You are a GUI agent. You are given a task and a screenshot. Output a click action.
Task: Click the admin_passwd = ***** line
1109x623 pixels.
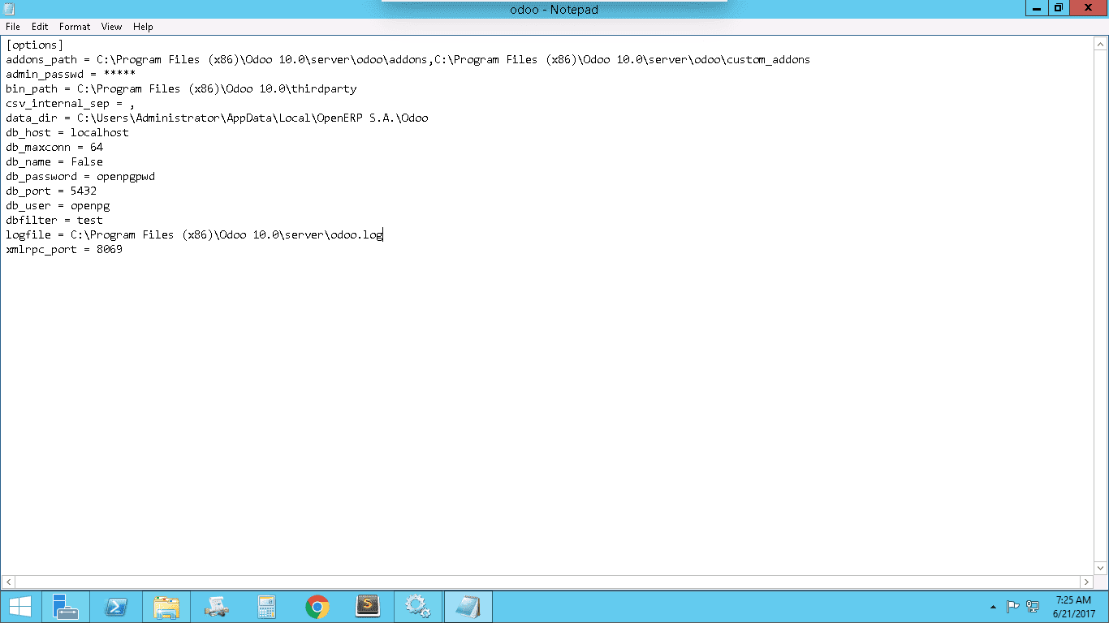pyautogui.click(x=71, y=75)
